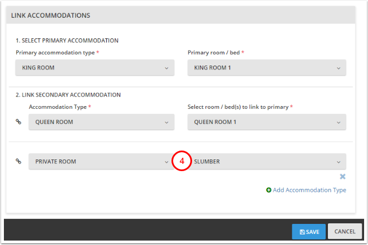
Task: Open the Primary room / bed dropdown (KING ROOM 1)
Action: 267,68
